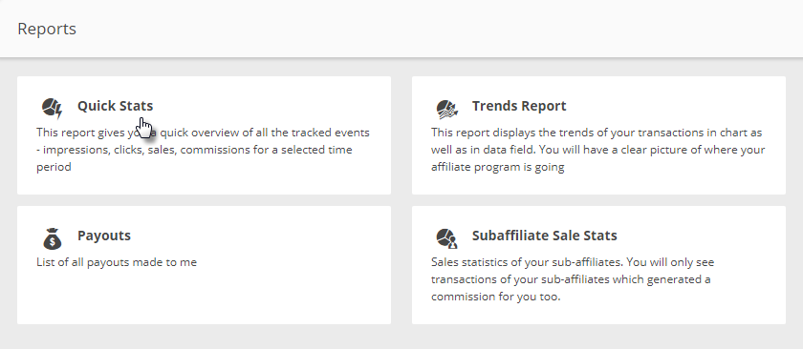Screen dimensions: 803x349
Task: Click 'impressions, clicks, sales, commissions' description line
Action: point(194,151)
